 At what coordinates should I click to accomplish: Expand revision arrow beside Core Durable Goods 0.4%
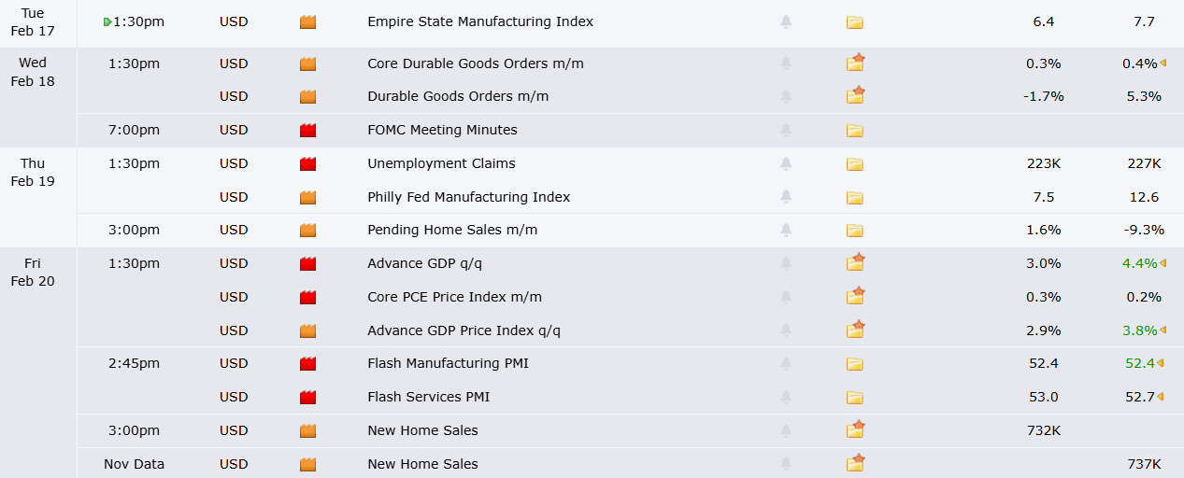[x=1163, y=63]
